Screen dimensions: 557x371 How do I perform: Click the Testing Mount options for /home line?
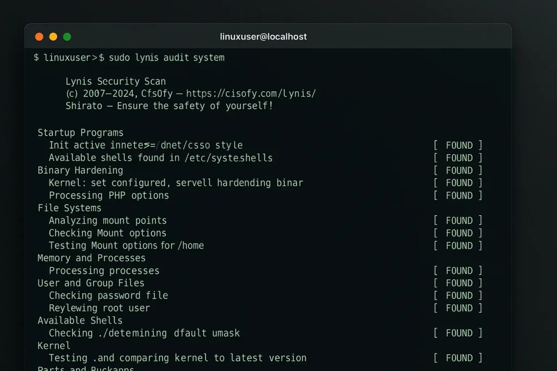pyautogui.click(x=127, y=246)
